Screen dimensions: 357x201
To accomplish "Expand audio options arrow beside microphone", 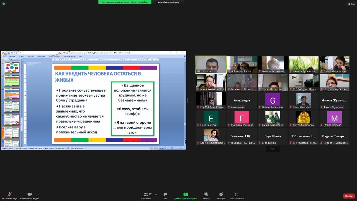I will click(16, 194).
